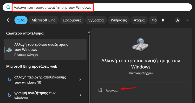Select the partially visible Φά tab
The image size is (195, 103).
(x=153, y=20)
